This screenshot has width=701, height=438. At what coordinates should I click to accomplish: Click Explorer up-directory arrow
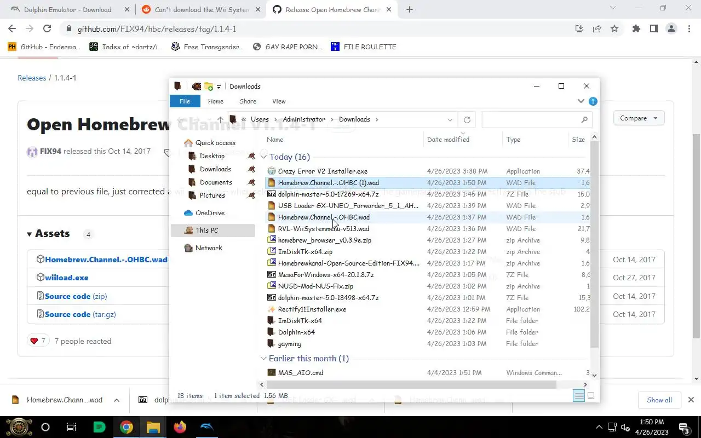pyautogui.click(x=220, y=119)
